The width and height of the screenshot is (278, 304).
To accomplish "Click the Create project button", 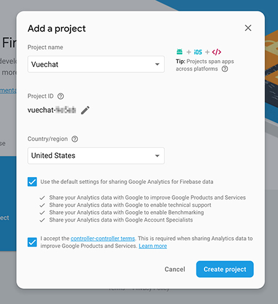I will [225, 269].
